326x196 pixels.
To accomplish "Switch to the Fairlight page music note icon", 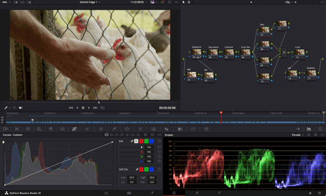I will 197,193.
